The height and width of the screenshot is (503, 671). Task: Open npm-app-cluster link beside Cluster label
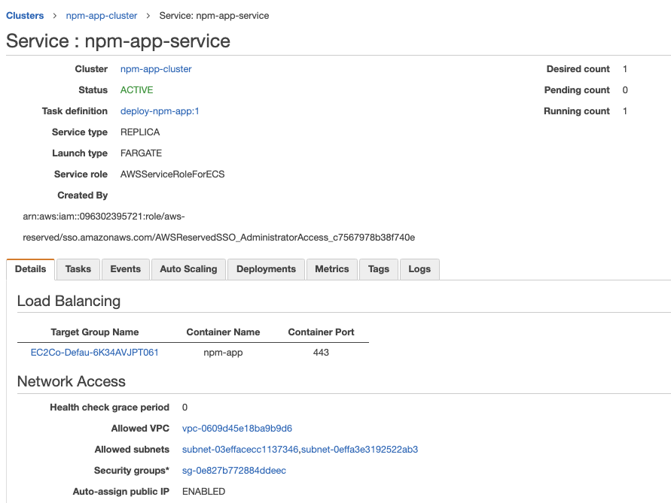(156, 69)
